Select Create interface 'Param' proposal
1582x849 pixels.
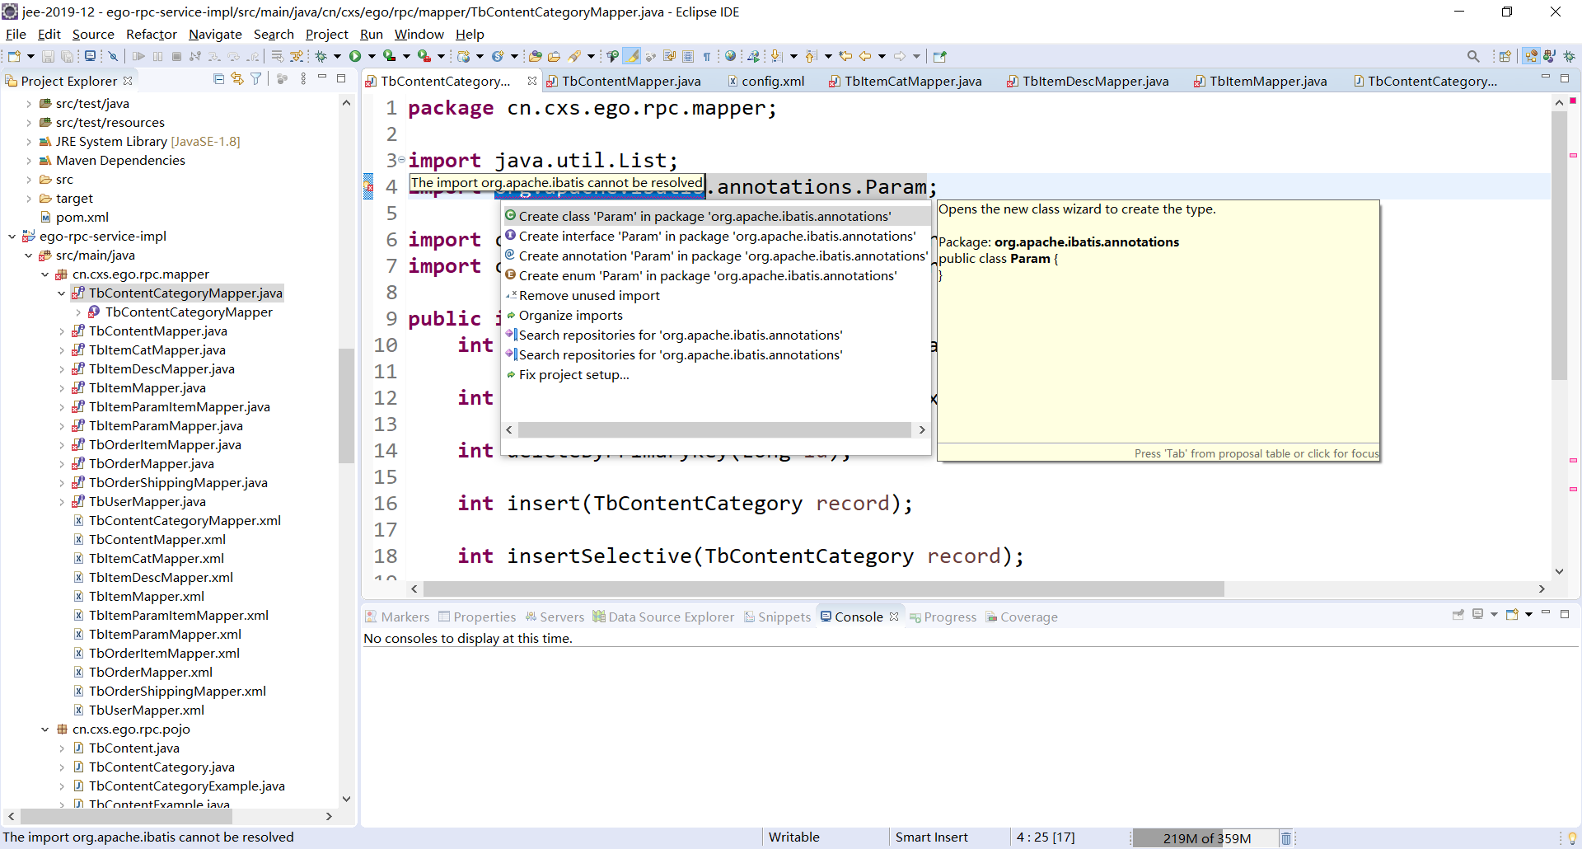(x=717, y=236)
